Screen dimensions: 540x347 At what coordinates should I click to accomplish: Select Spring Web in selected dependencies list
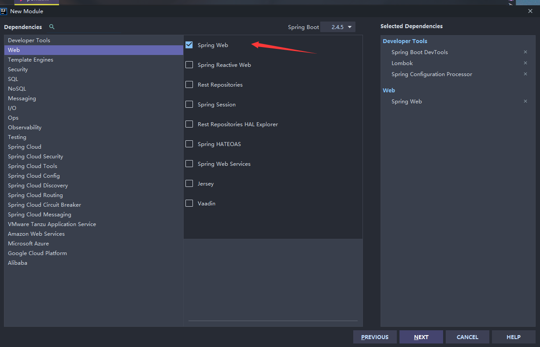click(407, 101)
